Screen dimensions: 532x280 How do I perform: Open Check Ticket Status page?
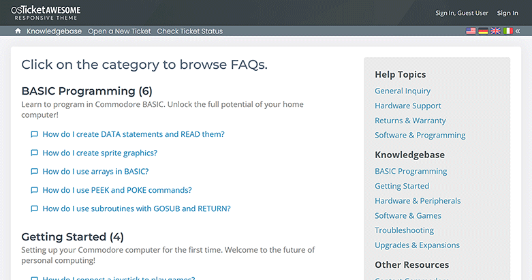(189, 31)
